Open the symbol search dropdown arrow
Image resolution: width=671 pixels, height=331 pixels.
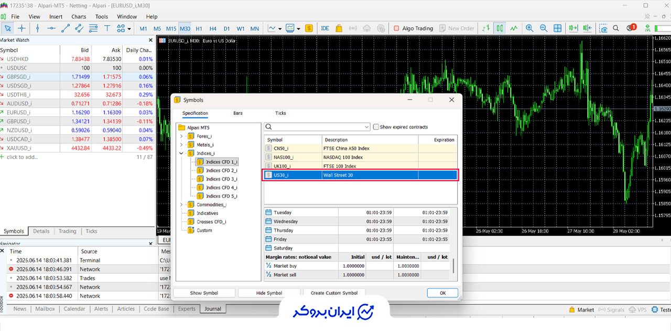point(367,127)
